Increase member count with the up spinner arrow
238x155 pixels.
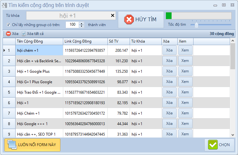(x=82, y=24)
